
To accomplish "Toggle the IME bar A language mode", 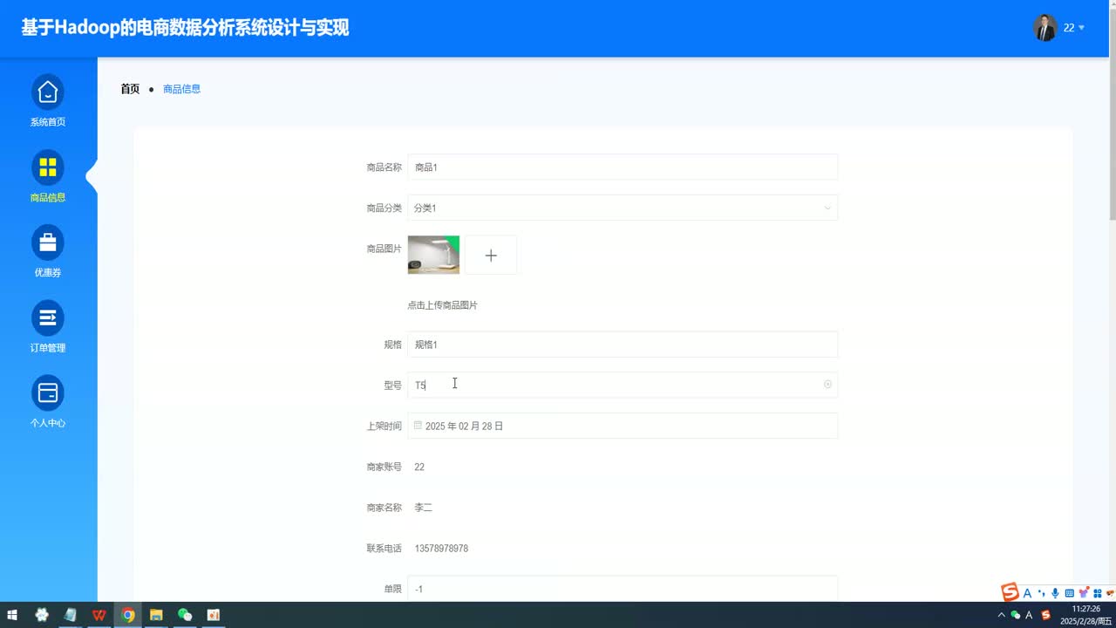I will pos(1027,593).
